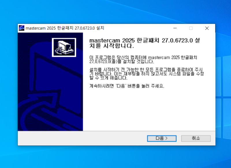Click the window title 'mastercam 2025 한글패치 27.0.6723.0 설치'

tap(65, 28)
